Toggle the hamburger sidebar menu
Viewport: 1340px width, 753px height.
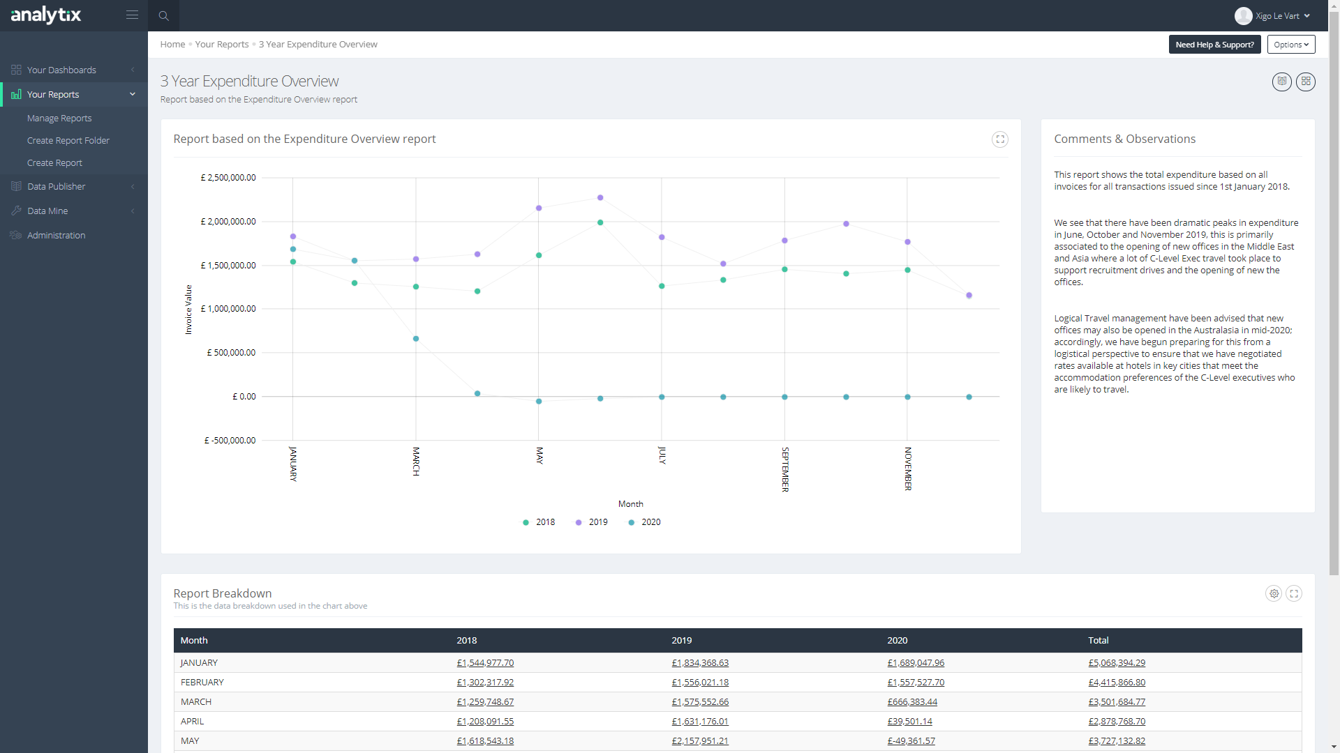click(x=132, y=15)
